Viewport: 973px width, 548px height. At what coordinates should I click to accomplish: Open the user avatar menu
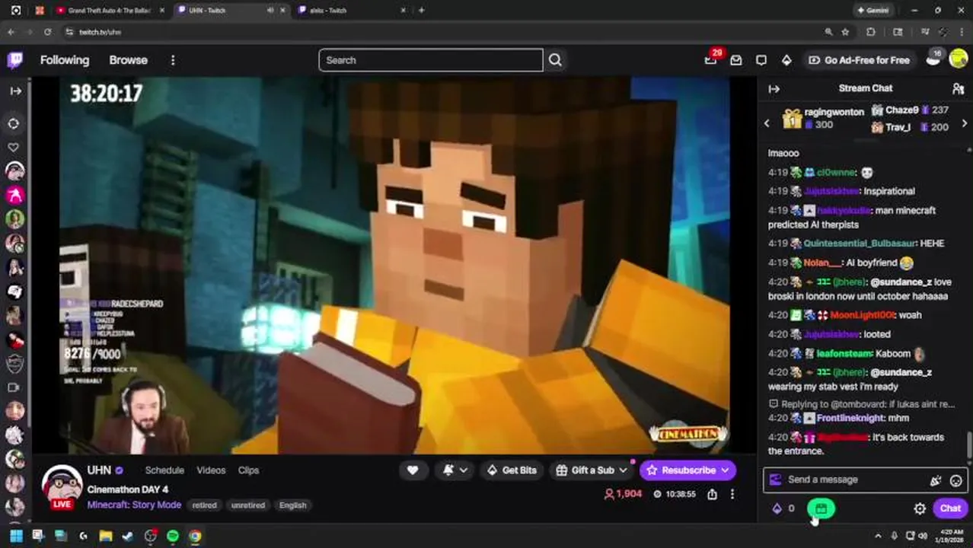pos(958,59)
